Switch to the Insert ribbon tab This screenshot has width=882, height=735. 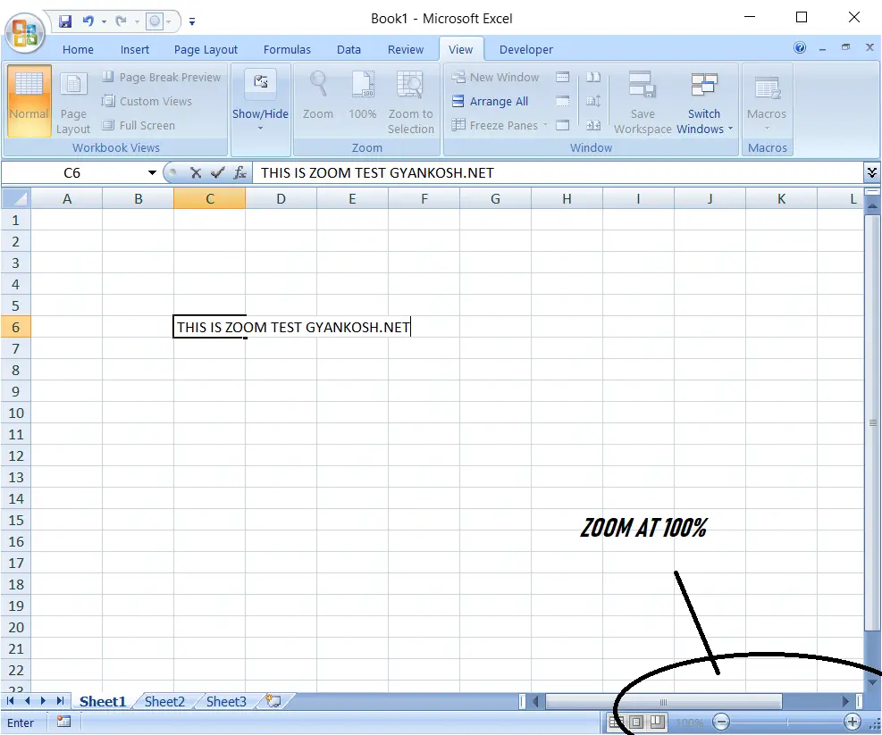134,49
